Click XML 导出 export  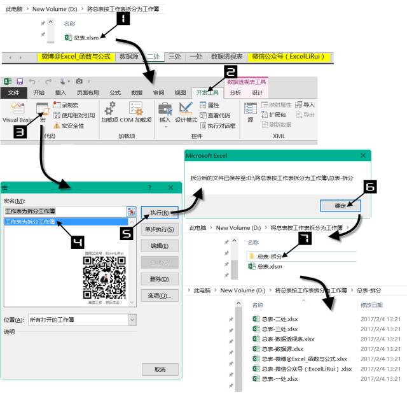[x=305, y=115]
